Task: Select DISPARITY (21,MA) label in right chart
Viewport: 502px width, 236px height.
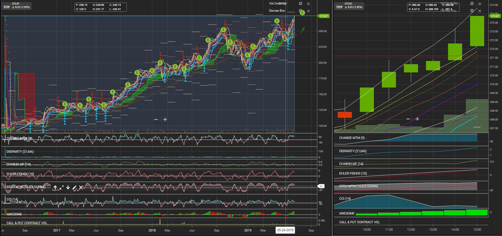Action: pyautogui.click(x=353, y=151)
